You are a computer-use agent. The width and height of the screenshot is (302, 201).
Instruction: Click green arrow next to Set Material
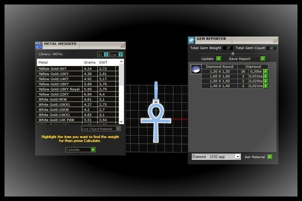tap(270, 157)
